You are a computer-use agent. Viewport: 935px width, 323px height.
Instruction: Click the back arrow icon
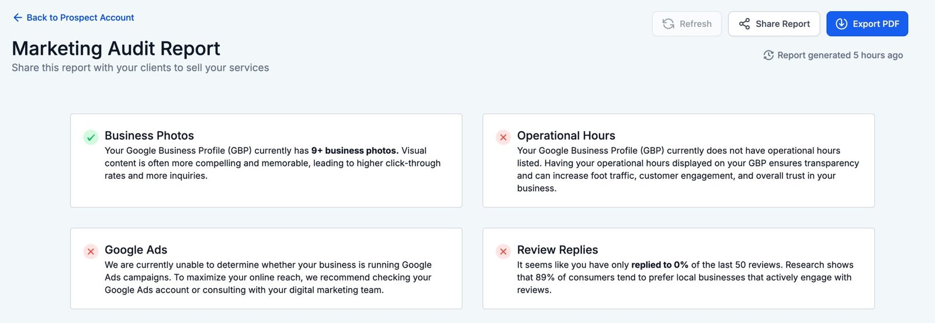coord(18,18)
